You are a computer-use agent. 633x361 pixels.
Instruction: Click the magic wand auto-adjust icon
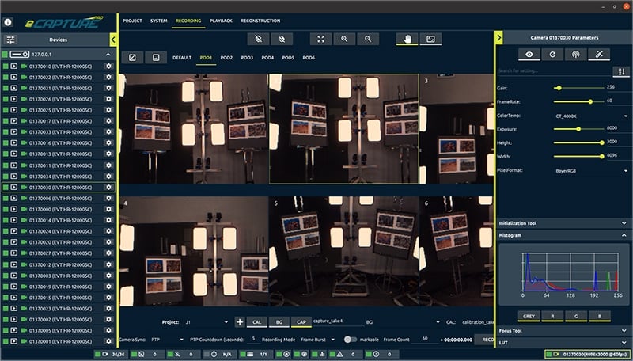click(x=599, y=55)
